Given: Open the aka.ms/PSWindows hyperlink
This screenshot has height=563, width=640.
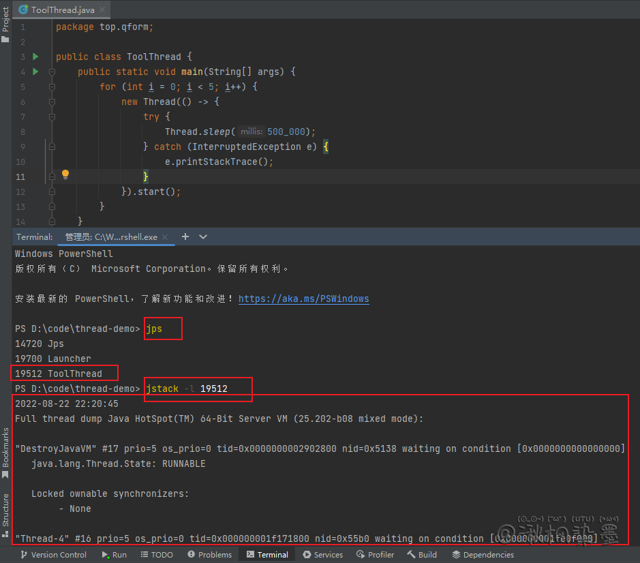Looking at the screenshot, I should pyautogui.click(x=303, y=299).
